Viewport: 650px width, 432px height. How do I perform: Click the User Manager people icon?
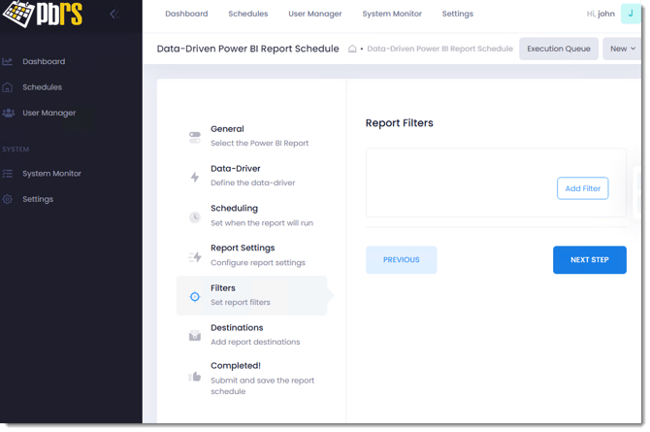tap(8, 113)
